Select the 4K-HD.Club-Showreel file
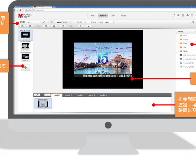 pos(188,59)
